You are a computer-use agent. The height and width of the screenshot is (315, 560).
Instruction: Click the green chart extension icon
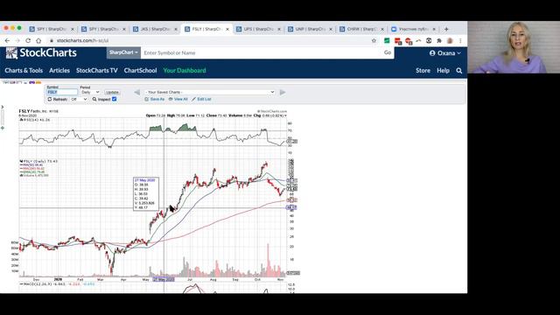pos(387,41)
